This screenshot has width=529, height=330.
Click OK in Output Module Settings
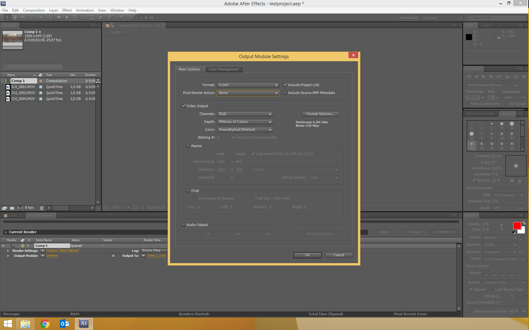[x=308, y=255]
